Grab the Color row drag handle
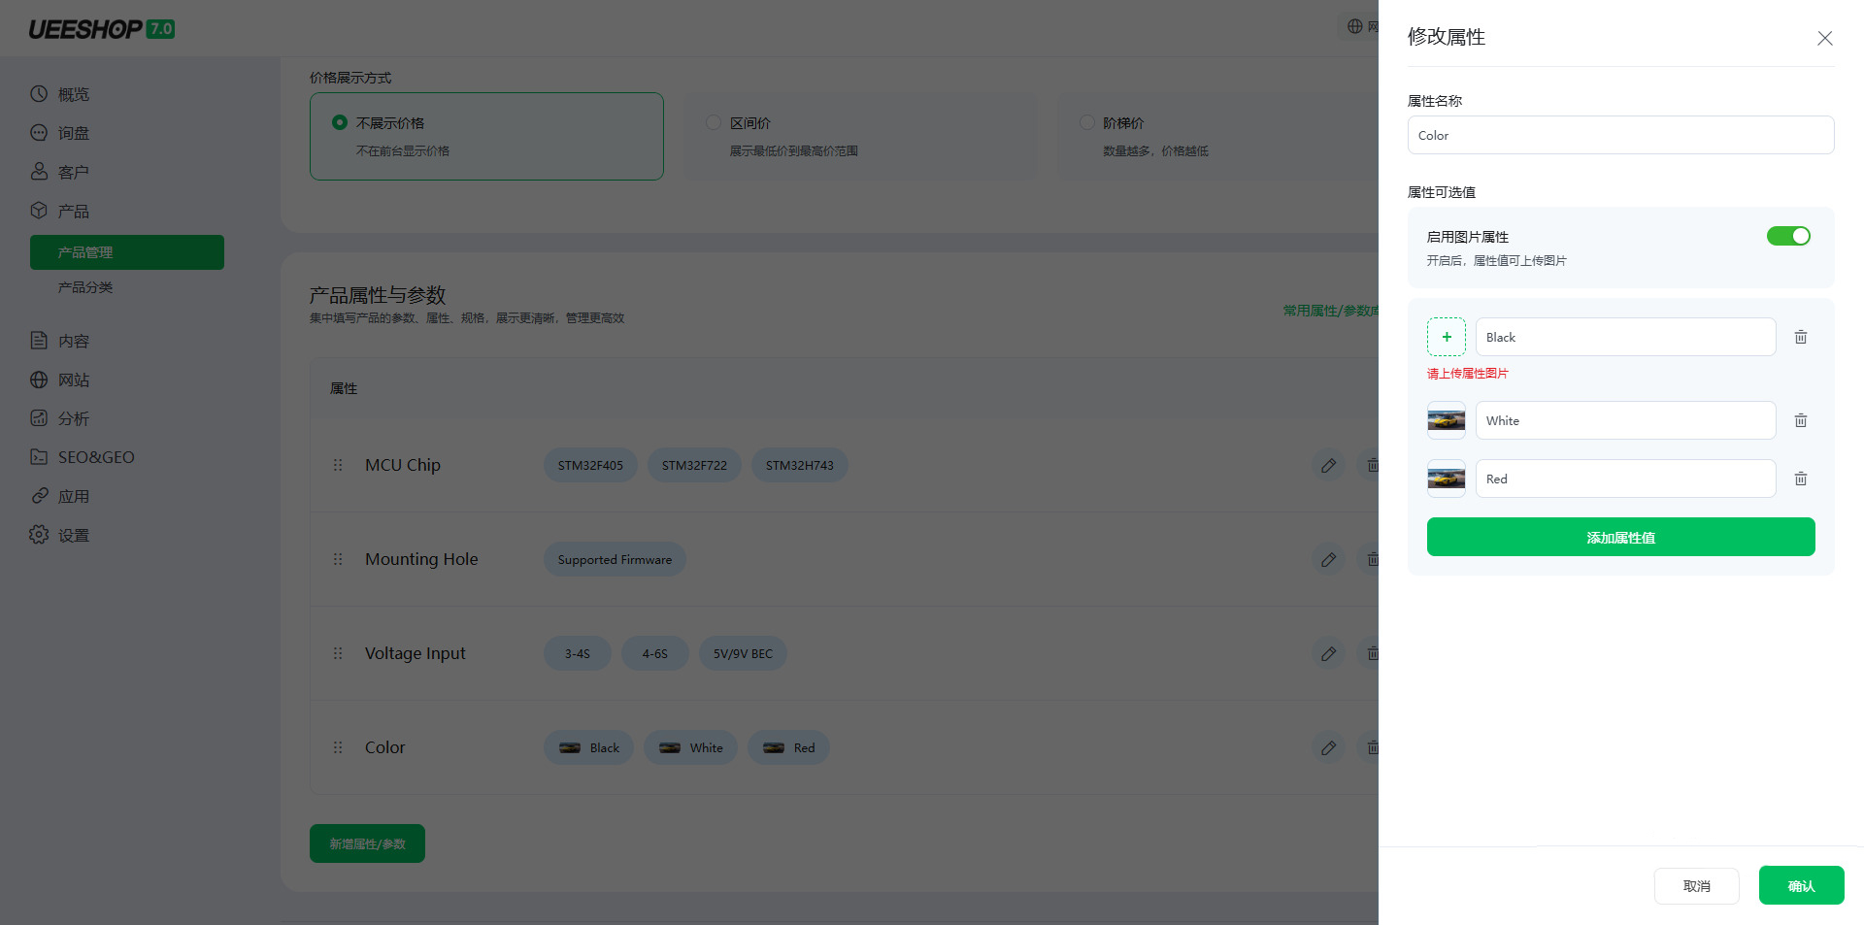Viewport: 1864px width, 925px height. click(x=338, y=747)
